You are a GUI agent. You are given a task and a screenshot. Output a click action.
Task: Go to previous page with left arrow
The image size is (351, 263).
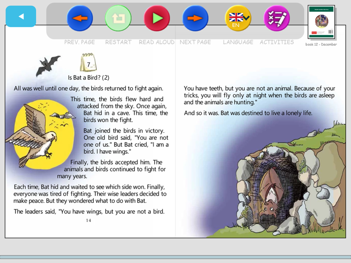tap(80, 18)
